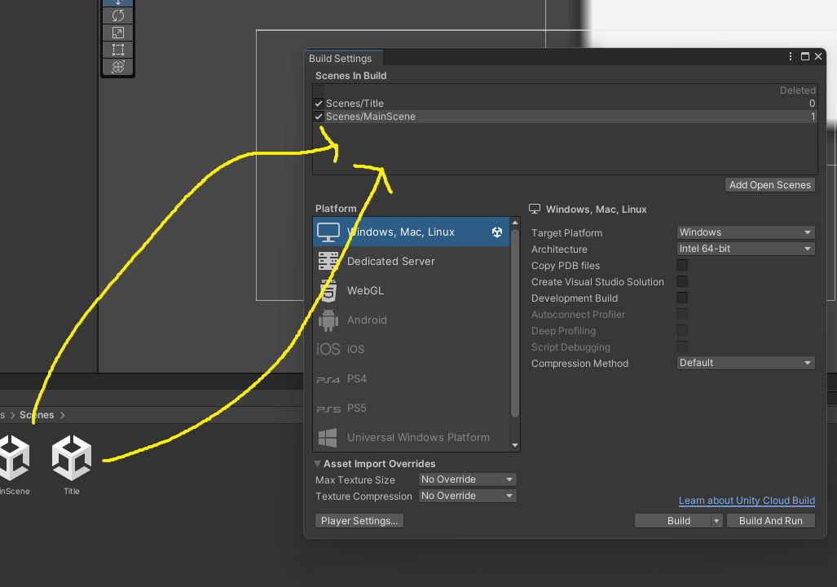This screenshot has height=587, width=837.
Task: Select the Rotate tool in scene toolbar
Action: (x=118, y=15)
